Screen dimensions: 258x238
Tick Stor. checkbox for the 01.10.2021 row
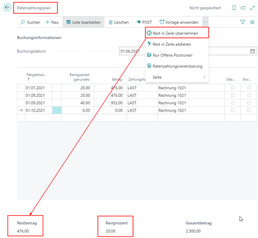click(249, 110)
